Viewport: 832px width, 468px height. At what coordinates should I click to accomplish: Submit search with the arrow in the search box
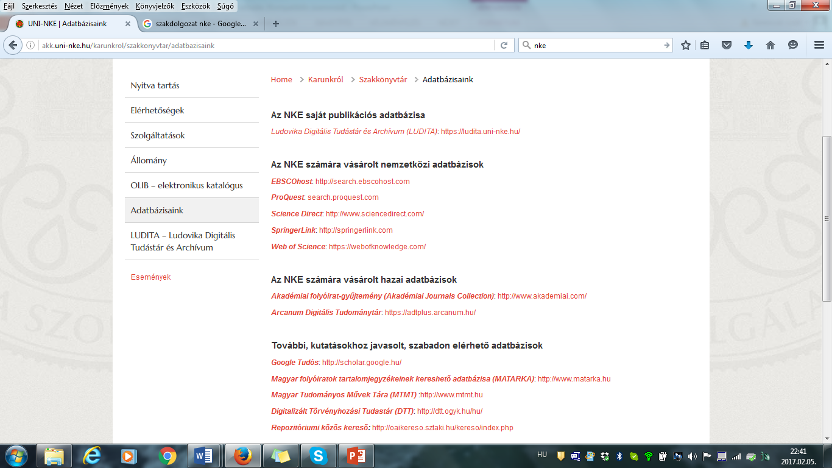point(666,45)
